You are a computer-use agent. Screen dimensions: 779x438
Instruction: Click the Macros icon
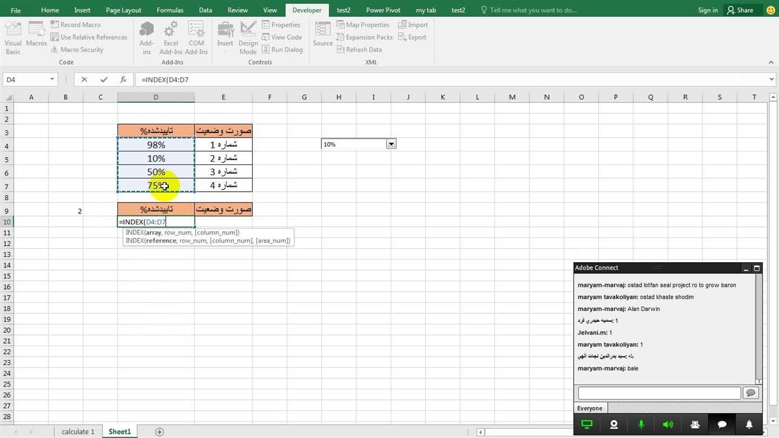click(37, 38)
